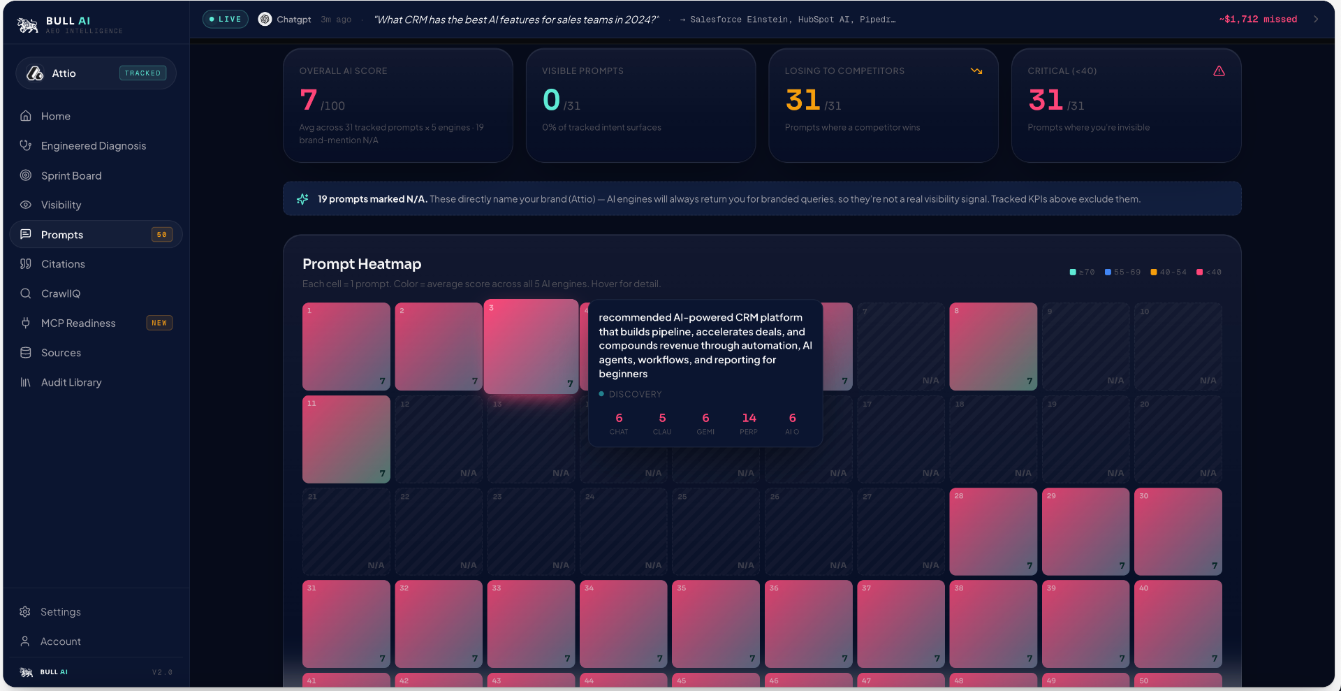Open Settings
The height and width of the screenshot is (691, 1341).
(96, 611)
